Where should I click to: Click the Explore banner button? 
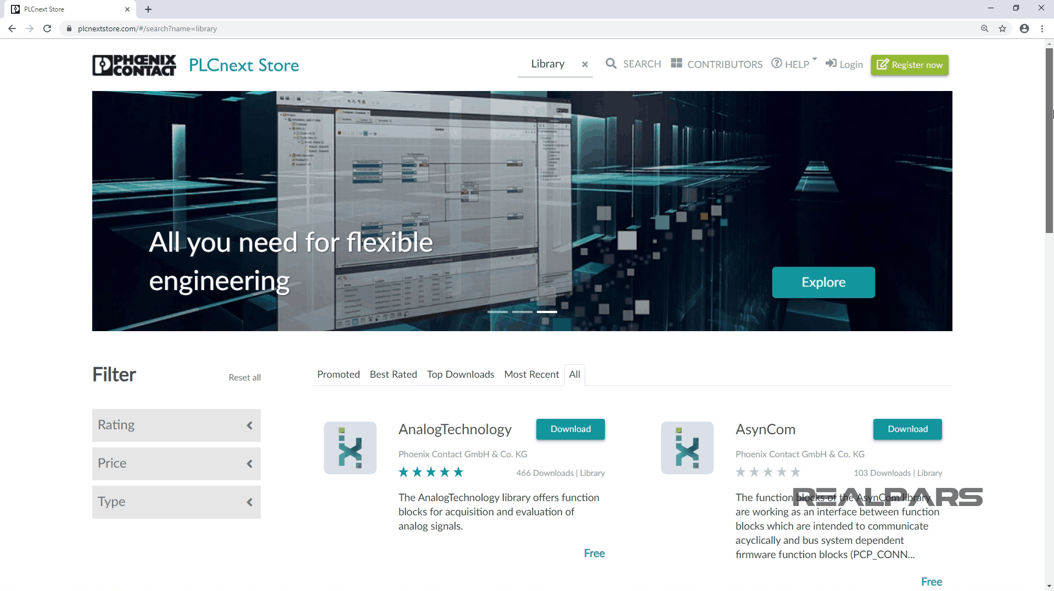[823, 282]
